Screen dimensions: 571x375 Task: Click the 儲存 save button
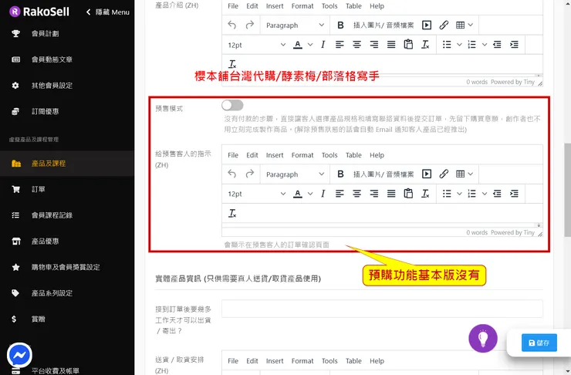pos(539,343)
